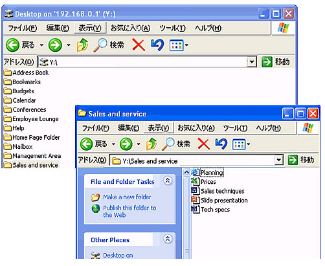Expand the Y:\Sales and service address dropdown
325x266 pixels.
click(279, 160)
